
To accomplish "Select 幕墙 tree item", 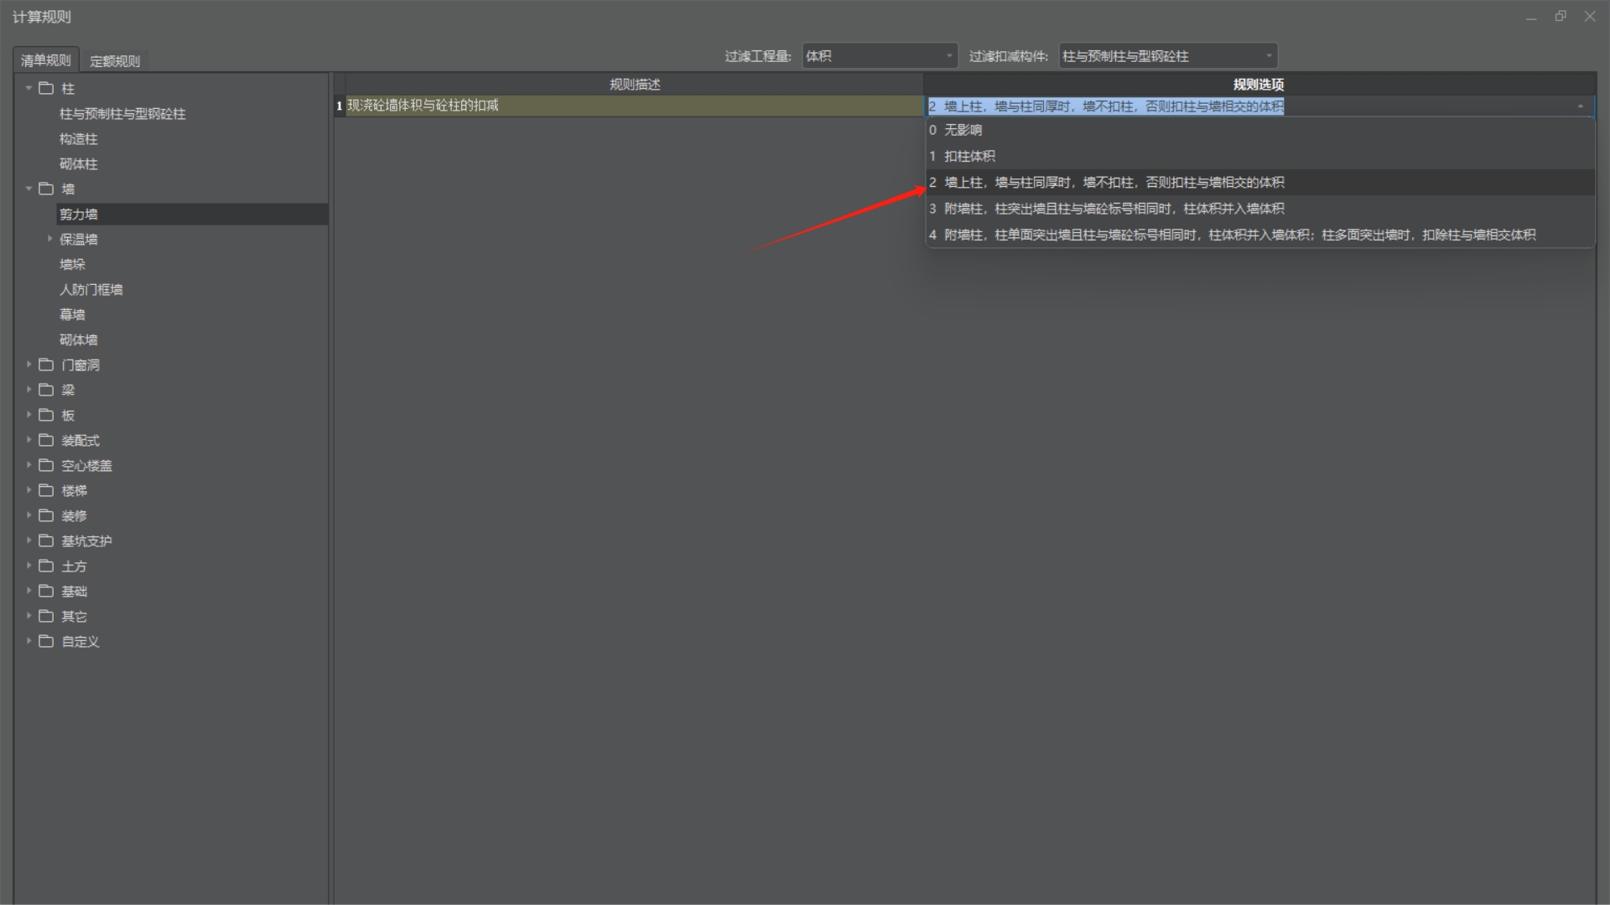I will tap(72, 315).
